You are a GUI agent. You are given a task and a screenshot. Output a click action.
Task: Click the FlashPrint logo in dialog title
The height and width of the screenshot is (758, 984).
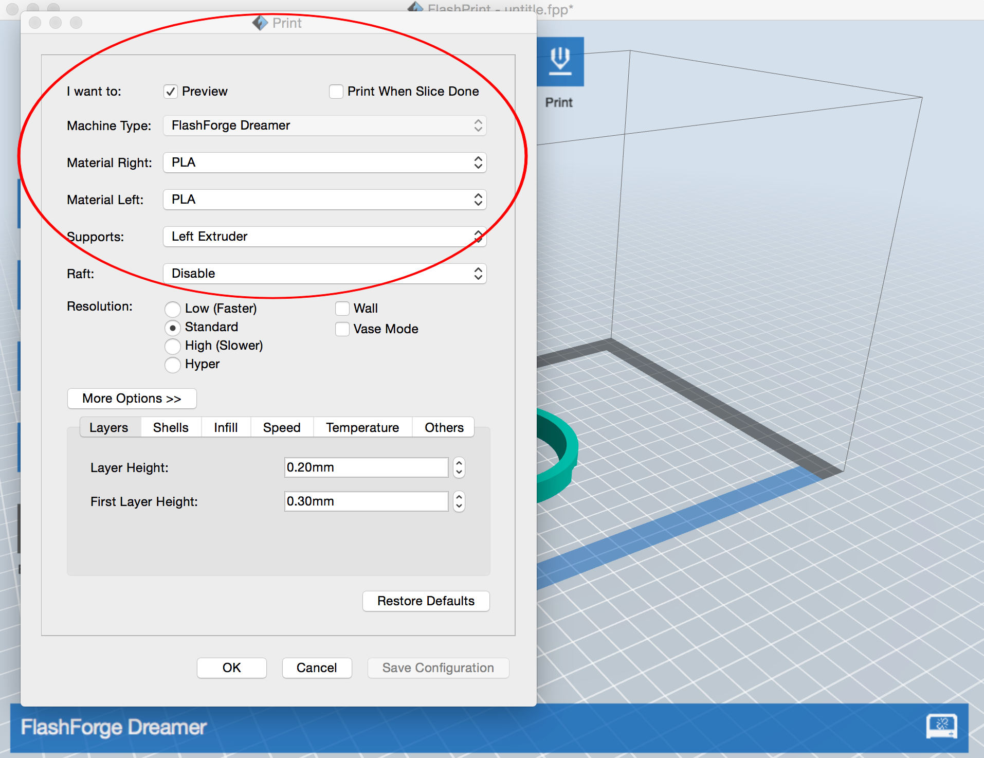(x=260, y=23)
